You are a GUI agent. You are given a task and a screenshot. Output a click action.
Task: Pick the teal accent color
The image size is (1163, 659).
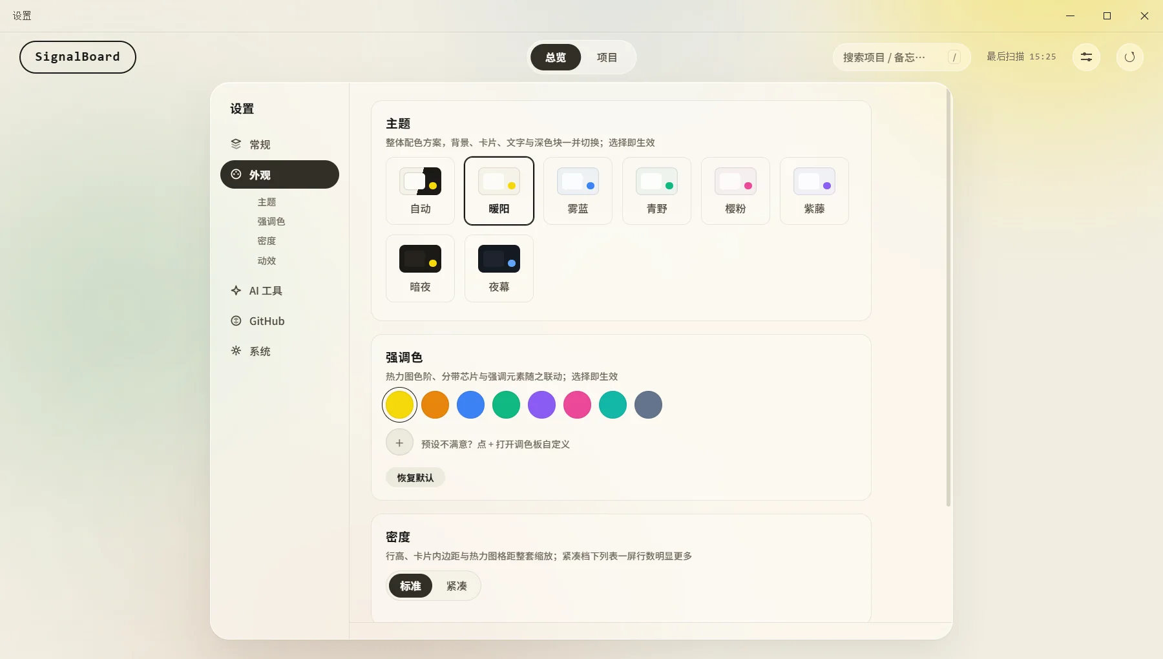pos(613,405)
